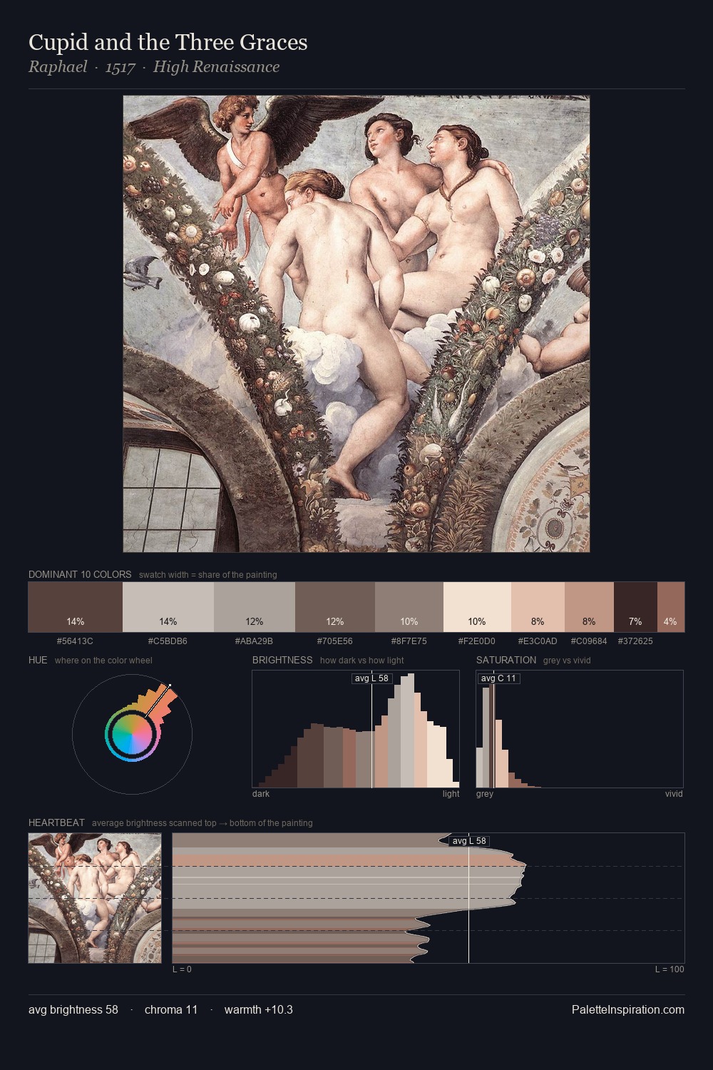Click the hex label #ABA29B

pyautogui.click(x=254, y=641)
